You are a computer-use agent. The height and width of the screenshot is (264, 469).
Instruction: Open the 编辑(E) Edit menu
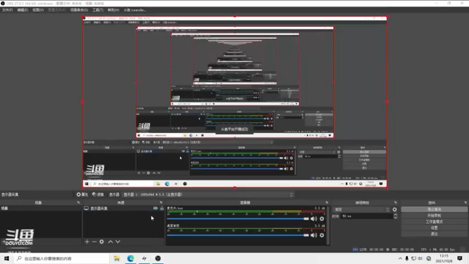(x=23, y=10)
